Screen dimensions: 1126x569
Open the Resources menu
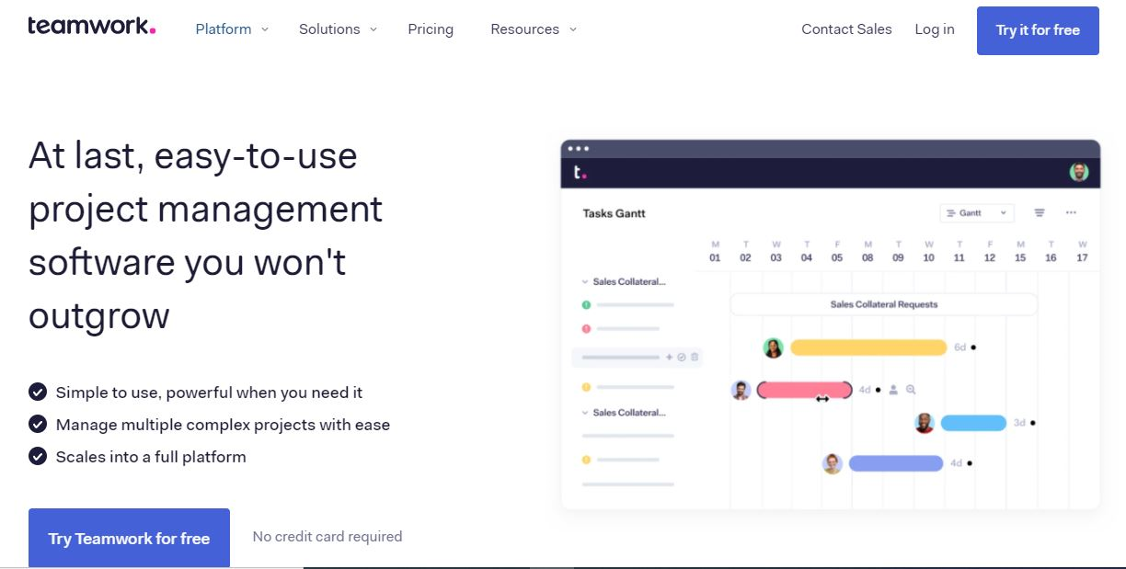click(525, 29)
